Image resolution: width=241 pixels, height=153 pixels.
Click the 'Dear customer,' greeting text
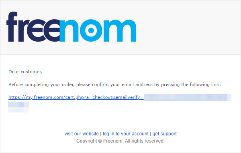coord(25,72)
